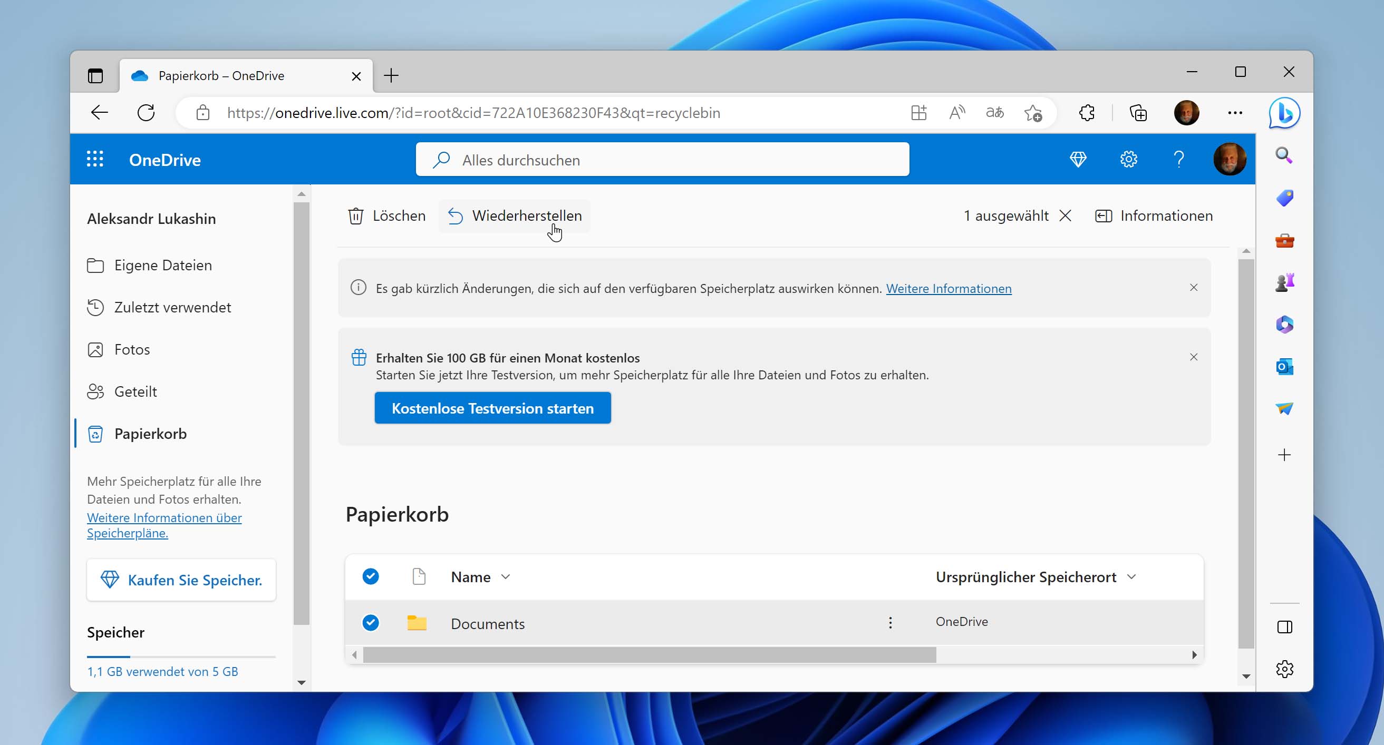Open the OneDrive app launcher grid

[95, 160]
